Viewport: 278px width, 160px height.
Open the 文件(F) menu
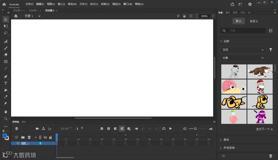click(29, 4)
